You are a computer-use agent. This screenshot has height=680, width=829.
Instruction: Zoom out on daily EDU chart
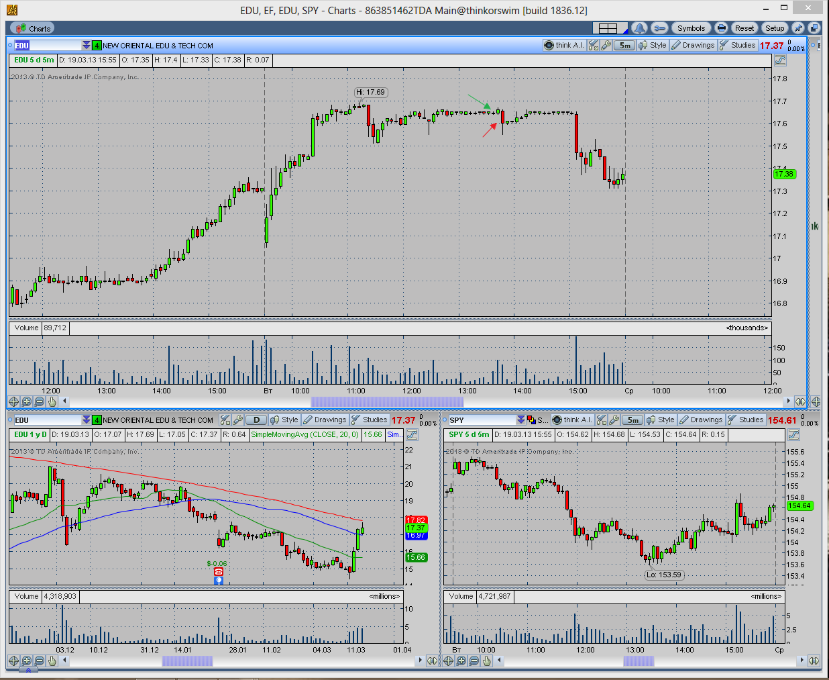click(40, 661)
